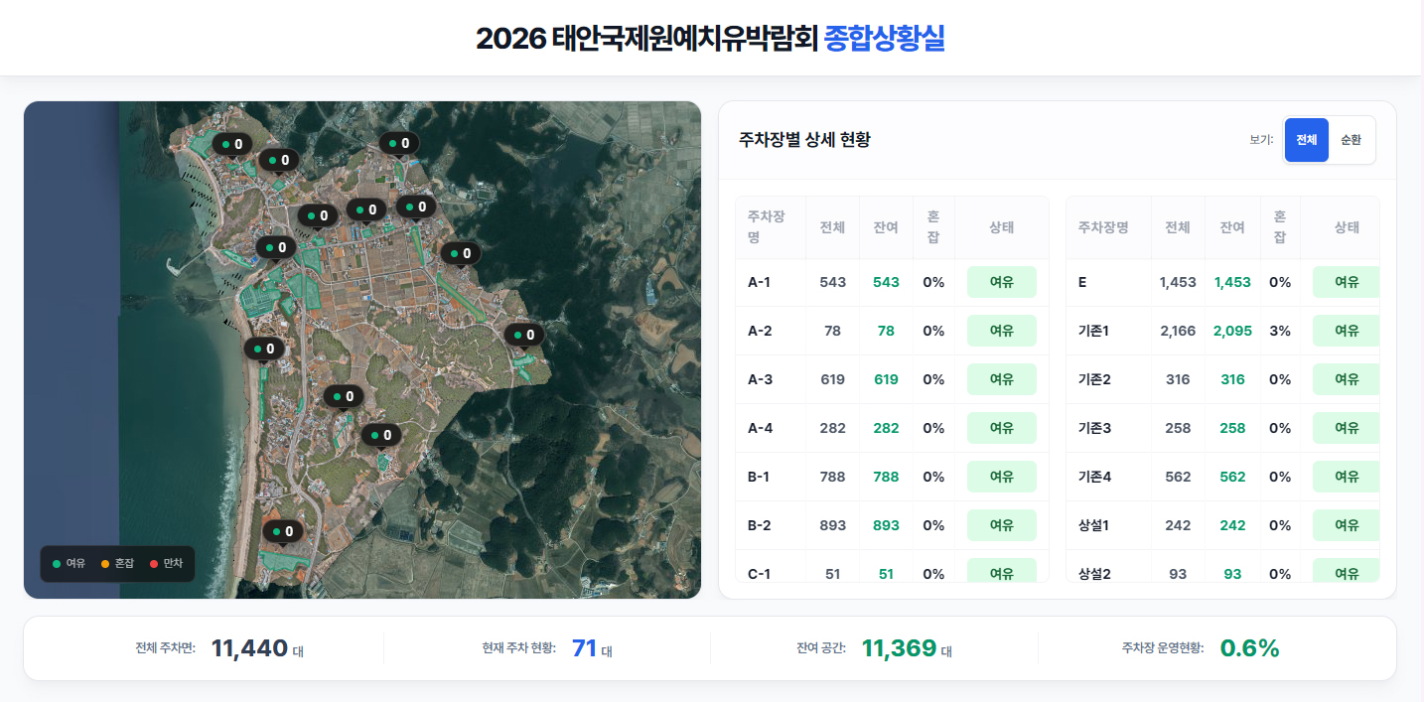The image size is (1424, 702).
Task: Click the orange 혼잡 legend dot
Action: tap(105, 564)
